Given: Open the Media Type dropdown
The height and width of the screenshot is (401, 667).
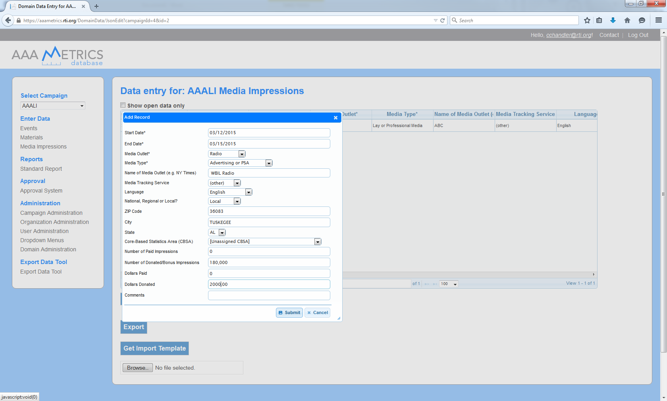Looking at the screenshot, I should pyautogui.click(x=269, y=163).
